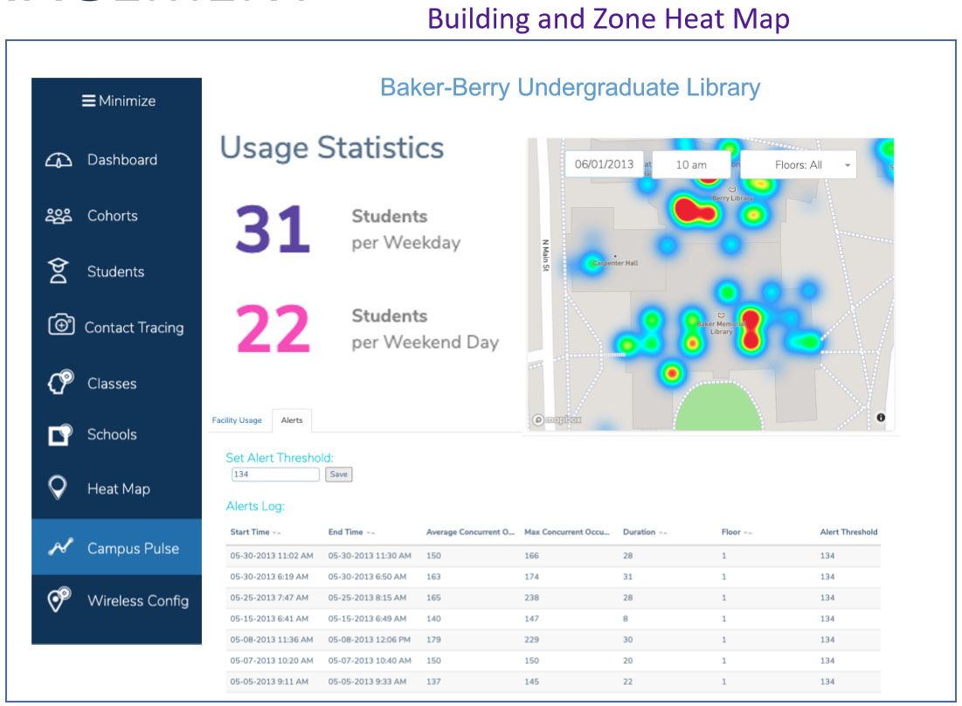Collapse the sidebar with Minimize
The width and height of the screenshot is (962, 706).
(x=118, y=101)
